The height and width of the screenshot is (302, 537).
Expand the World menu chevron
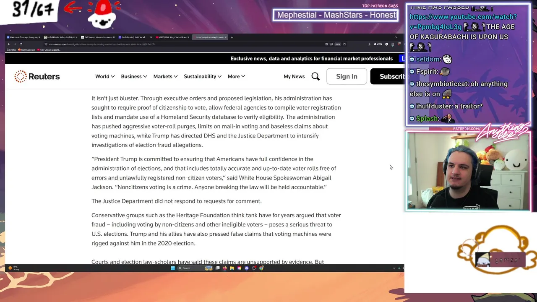[112, 76]
